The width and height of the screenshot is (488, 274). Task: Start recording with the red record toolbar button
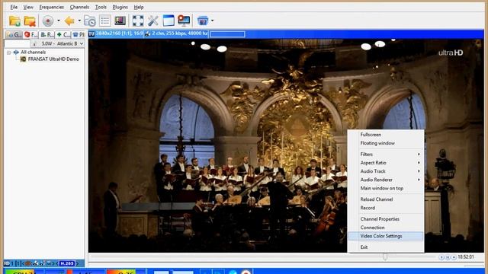48,21
